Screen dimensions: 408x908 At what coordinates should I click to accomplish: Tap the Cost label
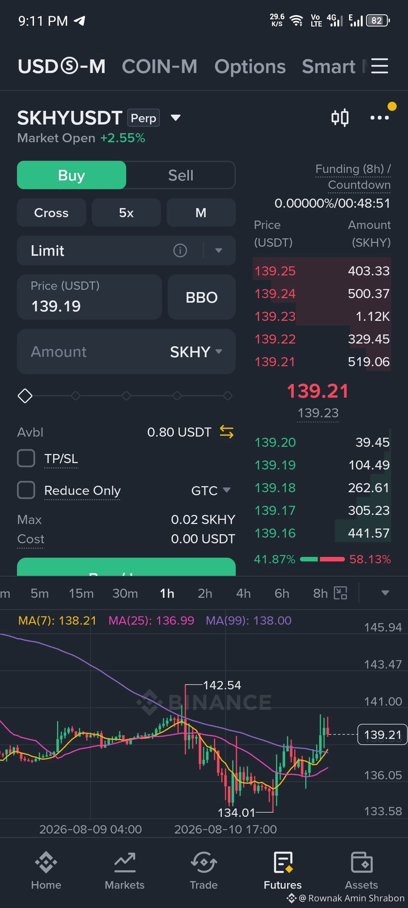pyautogui.click(x=31, y=539)
